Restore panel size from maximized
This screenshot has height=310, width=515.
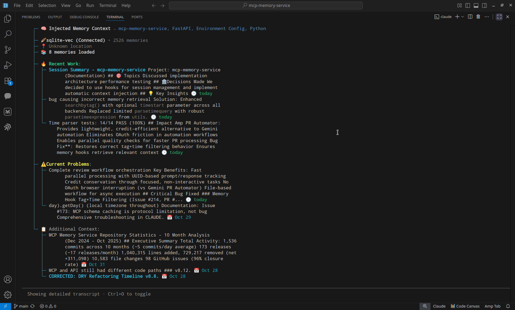[x=499, y=17]
